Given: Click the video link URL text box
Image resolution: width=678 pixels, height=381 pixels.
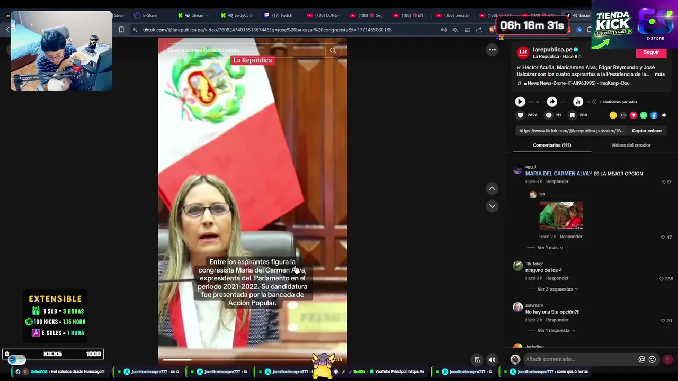Looking at the screenshot, I should tap(572, 131).
